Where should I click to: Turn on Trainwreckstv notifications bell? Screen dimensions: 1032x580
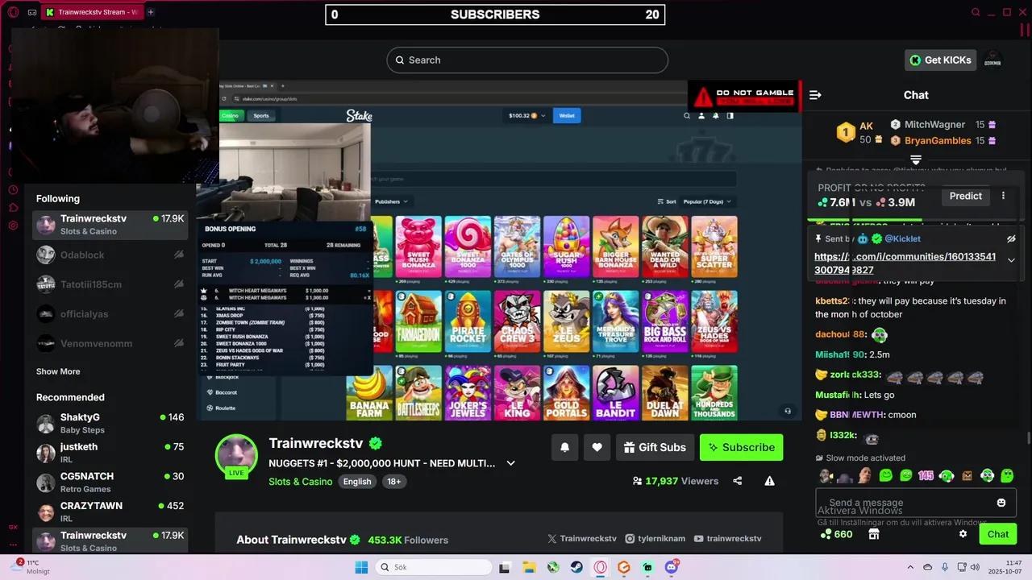(x=564, y=447)
